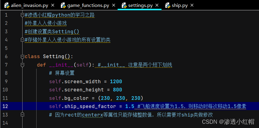The height and width of the screenshot is (128, 259).
Task: Click the comment about rect的centerx on line 13
Action: point(131,115)
